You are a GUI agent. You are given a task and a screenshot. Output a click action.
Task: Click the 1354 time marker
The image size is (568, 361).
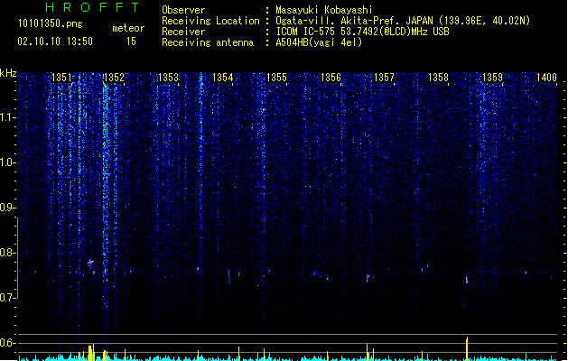click(222, 78)
